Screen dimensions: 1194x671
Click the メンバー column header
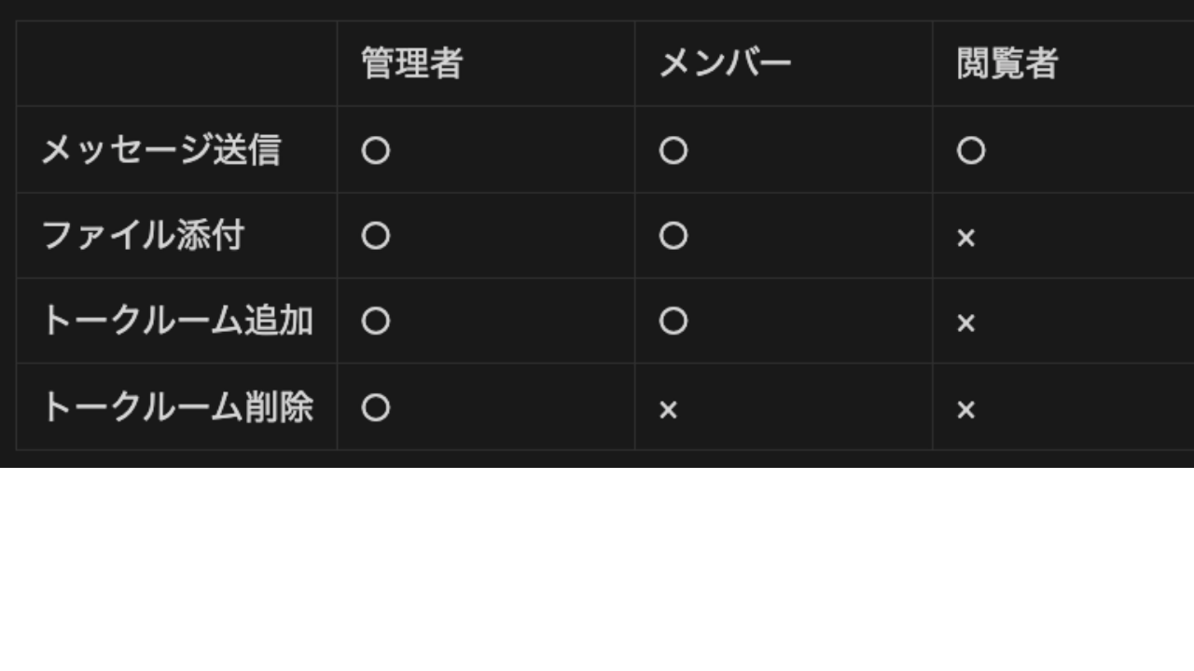coord(725,63)
